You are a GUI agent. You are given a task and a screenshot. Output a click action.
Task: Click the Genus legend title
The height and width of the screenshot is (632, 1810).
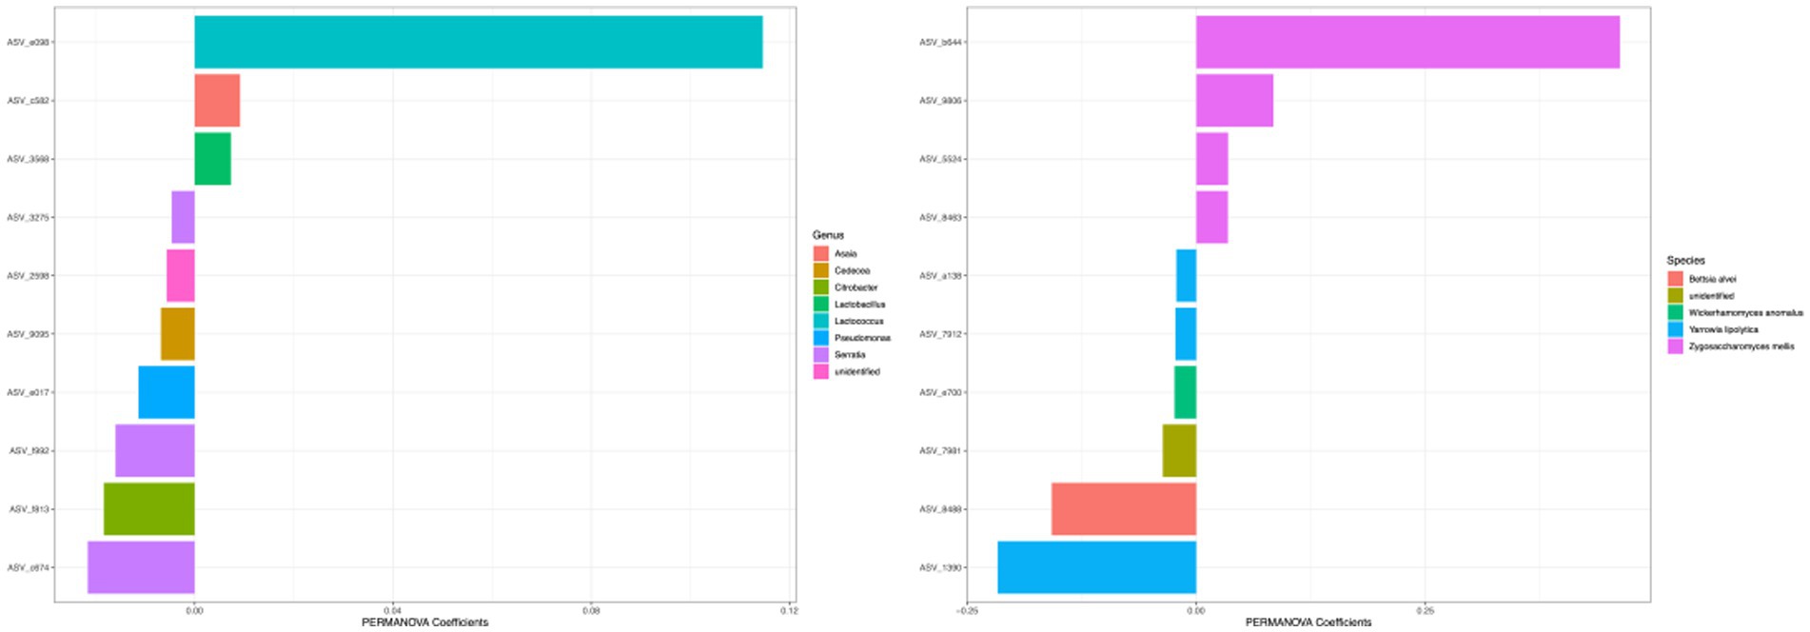pyautogui.click(x=828, y=235)
